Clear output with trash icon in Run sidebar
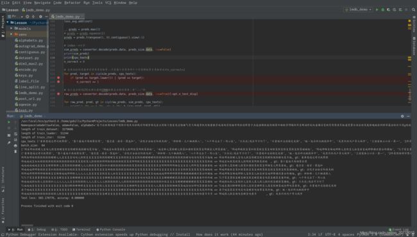Image resolution: width=417 pixels, height=237 pixels. [15, 151]
